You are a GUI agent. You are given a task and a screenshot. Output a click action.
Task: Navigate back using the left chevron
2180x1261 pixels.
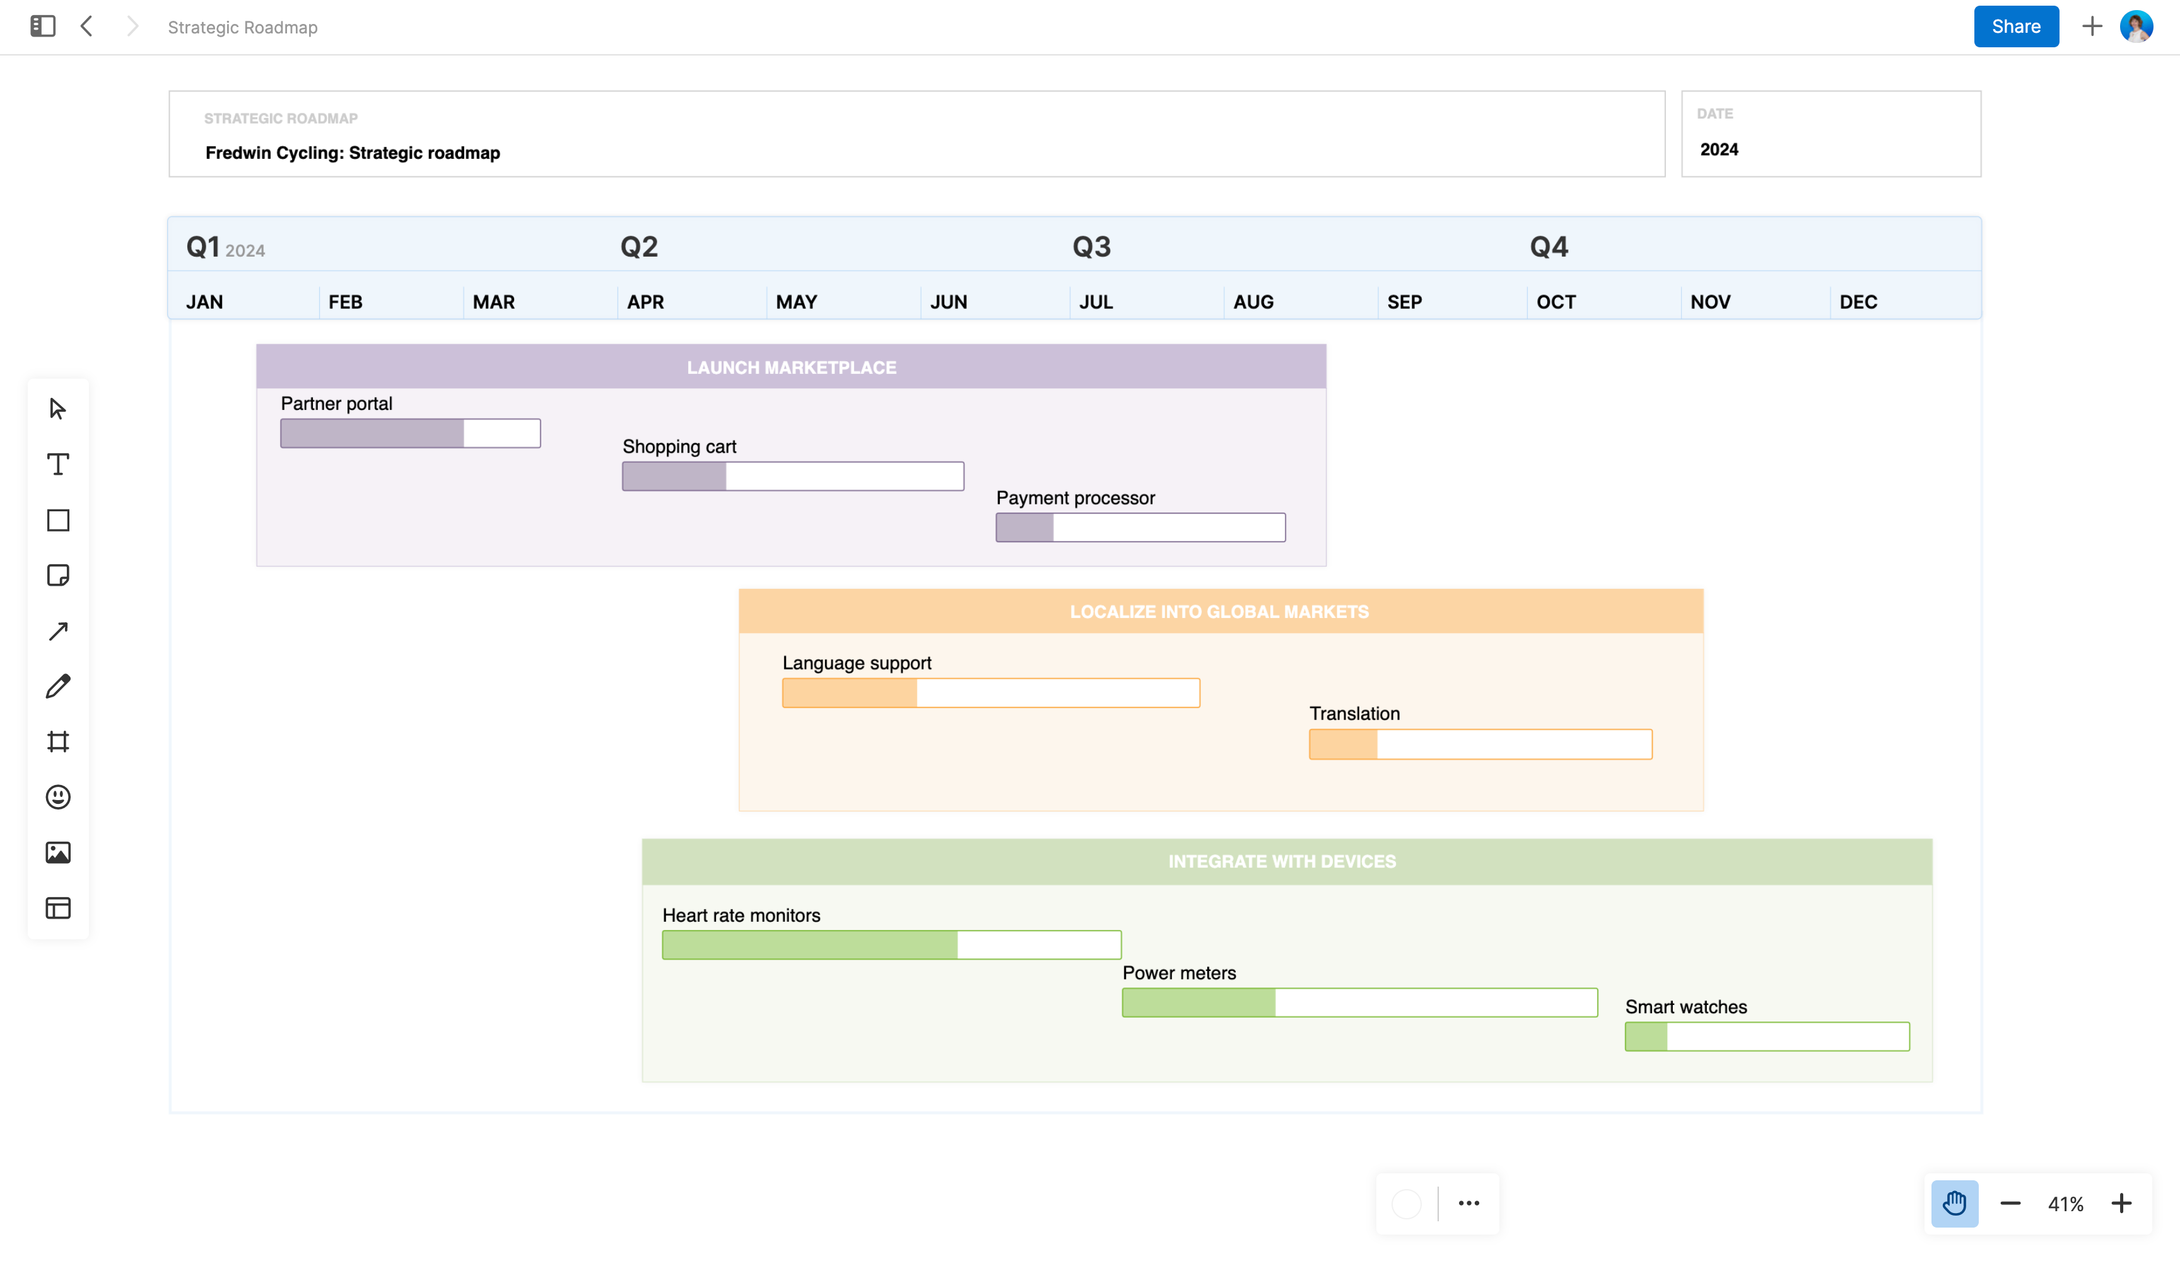86,26
